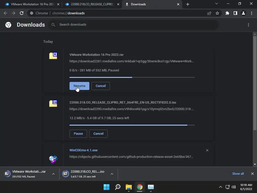Screen dimensions: 257x193
Task: Bookmark this page with the star icon
Action: pyautogui.click(x=217, y=13)
